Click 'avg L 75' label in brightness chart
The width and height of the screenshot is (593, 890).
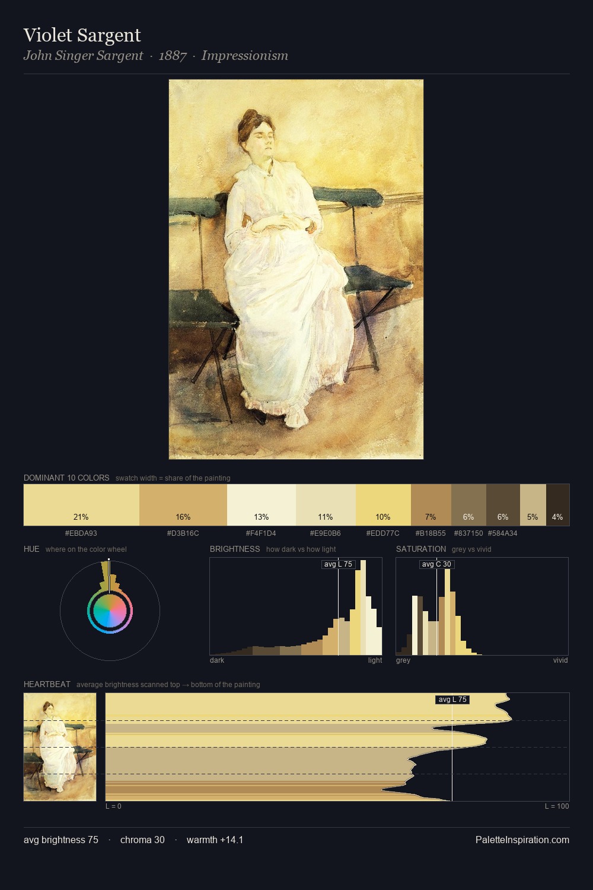coord(338,564)
